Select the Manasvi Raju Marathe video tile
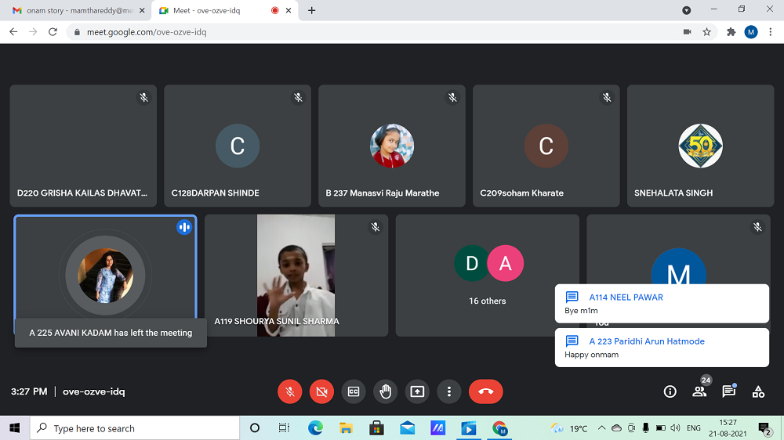The width and height of the screenshot is (784, 440). [393, 146]
